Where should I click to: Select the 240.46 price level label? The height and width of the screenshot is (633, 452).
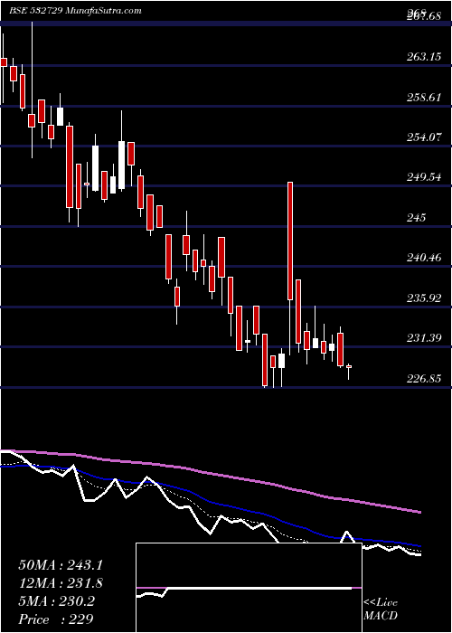coord(424,257)
